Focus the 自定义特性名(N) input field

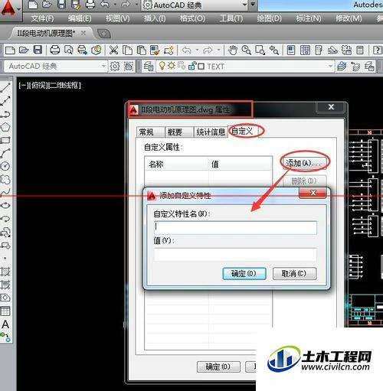click(235, 227)
